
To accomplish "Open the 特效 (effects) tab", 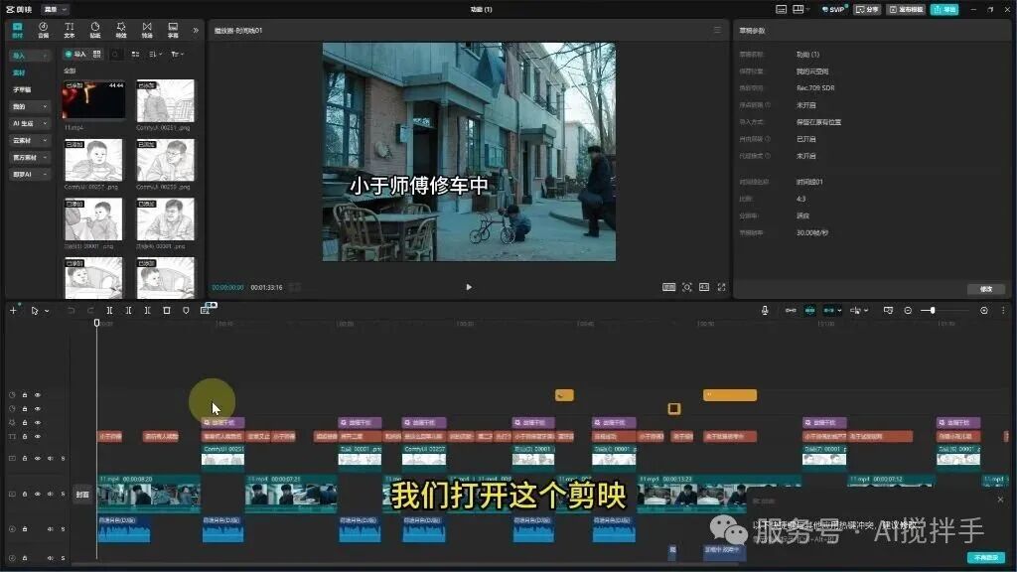I will point(121,30).
